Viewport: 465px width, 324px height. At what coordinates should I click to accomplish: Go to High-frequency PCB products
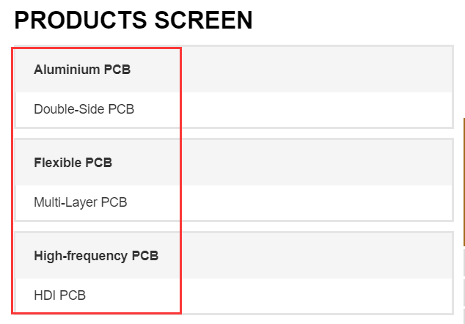95,256
